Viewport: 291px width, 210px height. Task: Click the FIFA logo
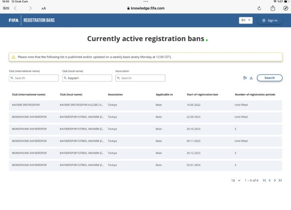point(13,20)
